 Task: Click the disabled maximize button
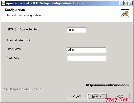(x=126, y=3)
